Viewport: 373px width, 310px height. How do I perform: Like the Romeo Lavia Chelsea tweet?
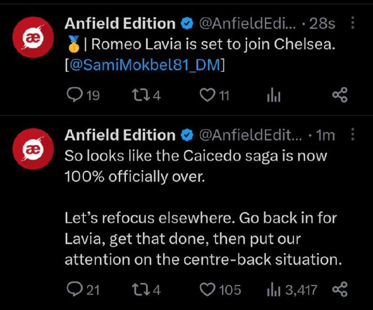pos(206,95)
